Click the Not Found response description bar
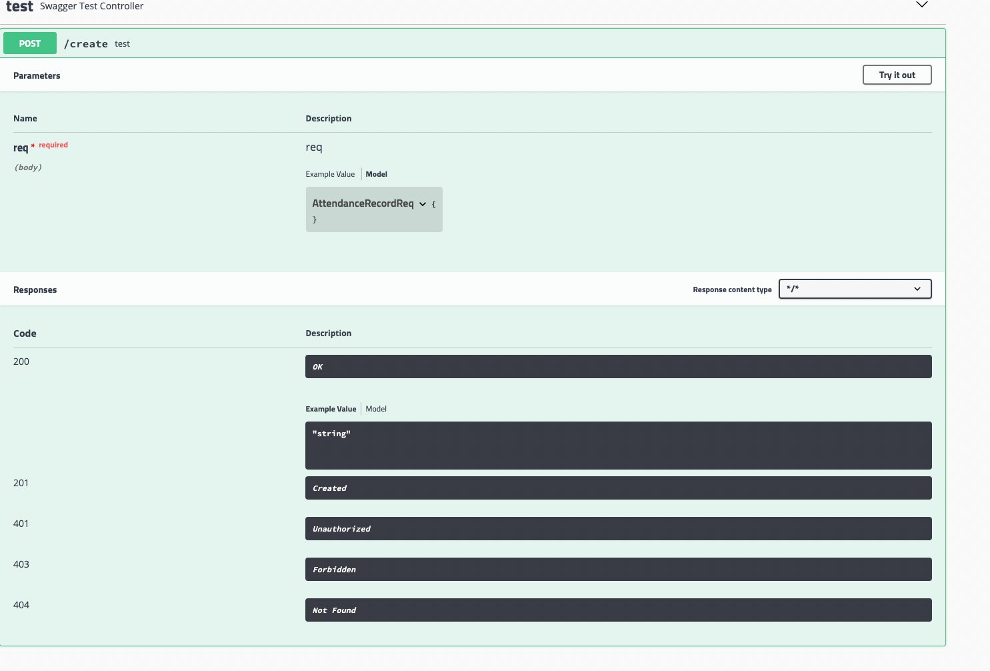990x671 pixels. pos(618,610)
